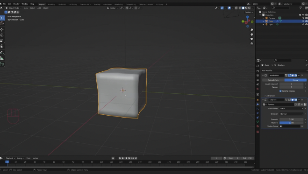
Task: Open the Texture properties checker tab
Action: click(x=258, y=132)
